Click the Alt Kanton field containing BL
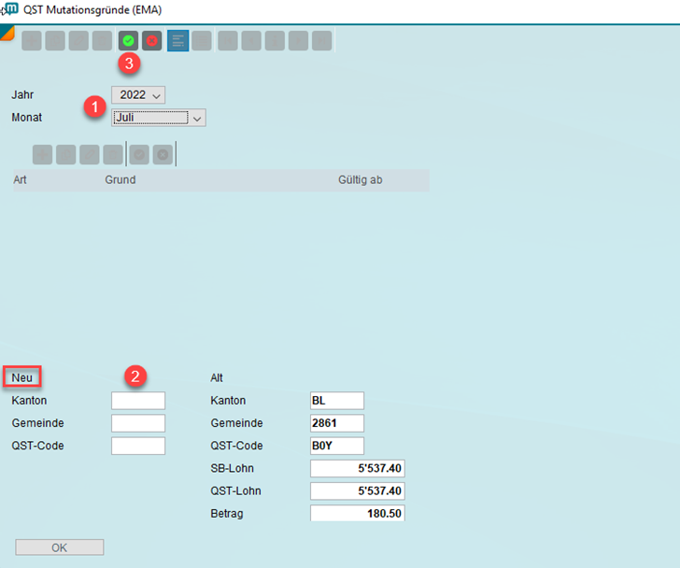 click(336, 401)
